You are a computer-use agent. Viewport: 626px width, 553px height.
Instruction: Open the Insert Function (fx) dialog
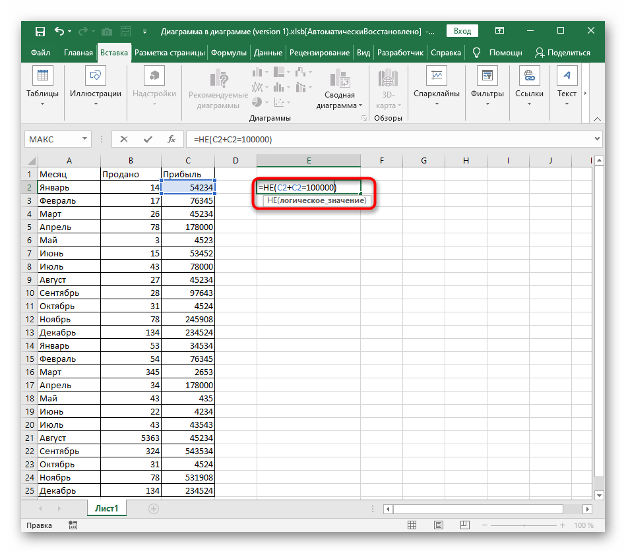point(172,139)
